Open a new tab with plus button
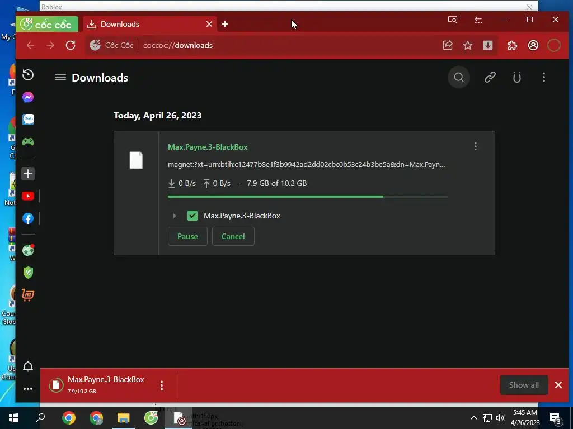Viewport: 573px width, 429px height. 225,24
